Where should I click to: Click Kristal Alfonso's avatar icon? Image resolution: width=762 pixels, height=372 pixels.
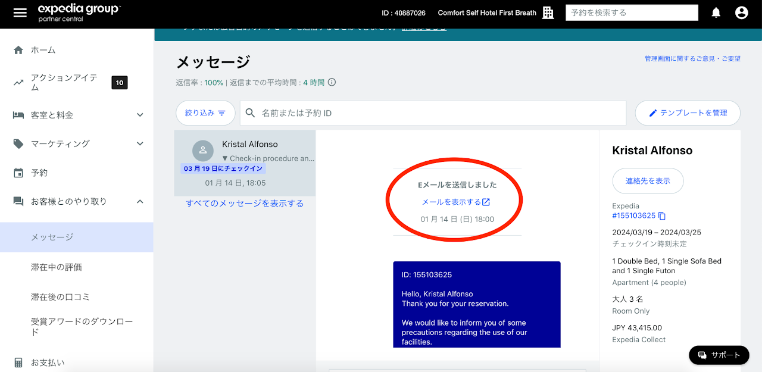(x=203, y=150)
